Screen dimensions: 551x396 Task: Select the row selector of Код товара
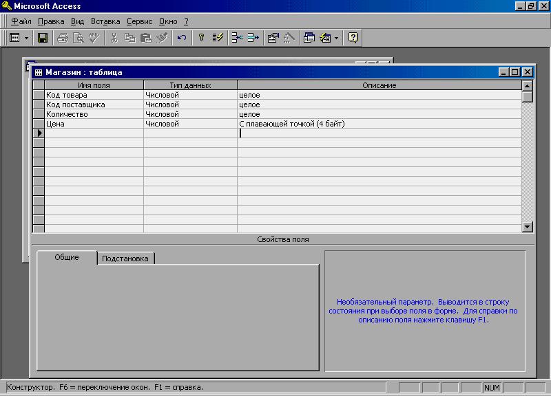(39, 95)
